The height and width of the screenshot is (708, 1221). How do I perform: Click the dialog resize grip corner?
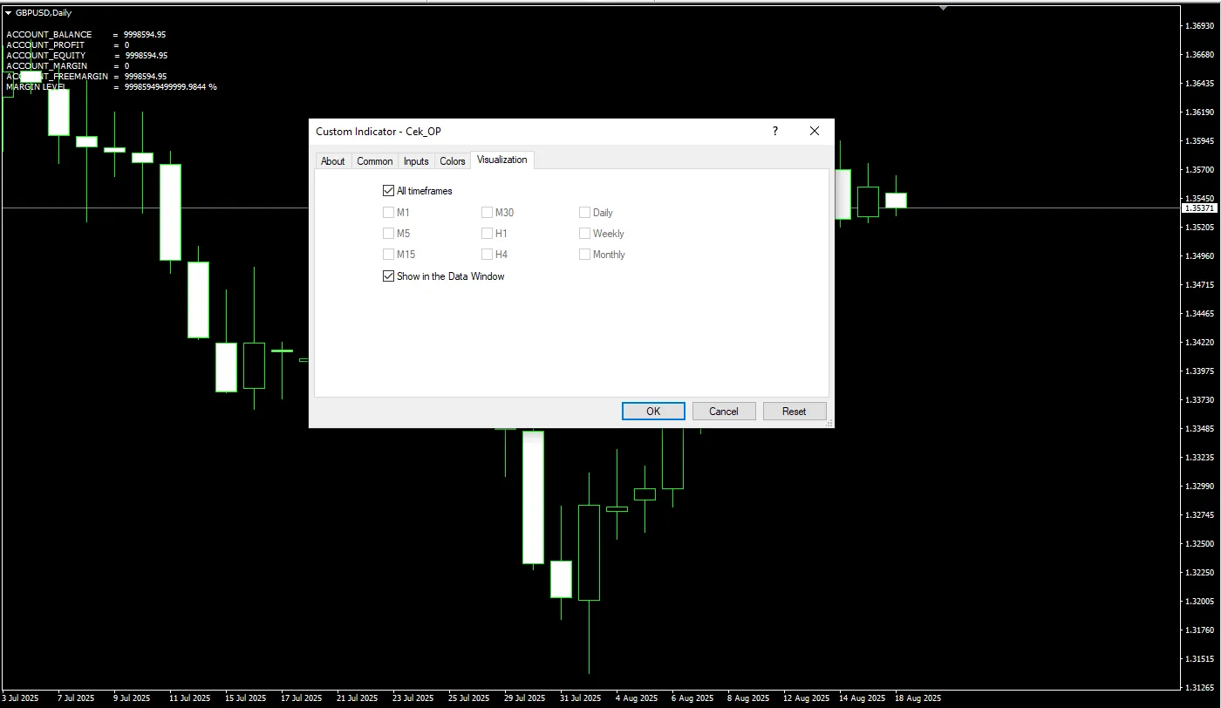pyautogui.click(x=829, y=423)
